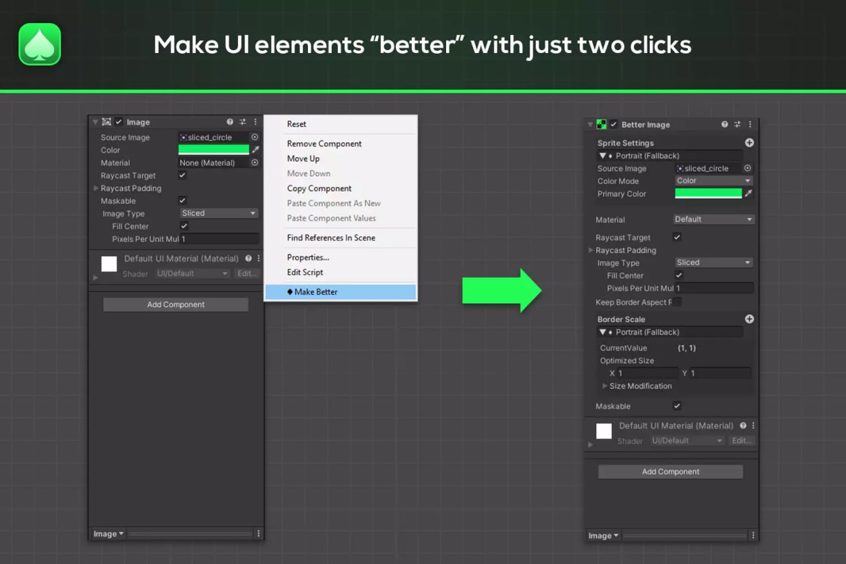This screenshot has width=846, height=564.
Task: Choose Make Better from the context menu
Action: (316, 291)
